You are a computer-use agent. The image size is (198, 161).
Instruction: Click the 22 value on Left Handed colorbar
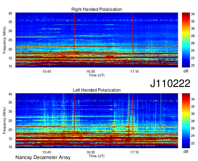(193, 143)
